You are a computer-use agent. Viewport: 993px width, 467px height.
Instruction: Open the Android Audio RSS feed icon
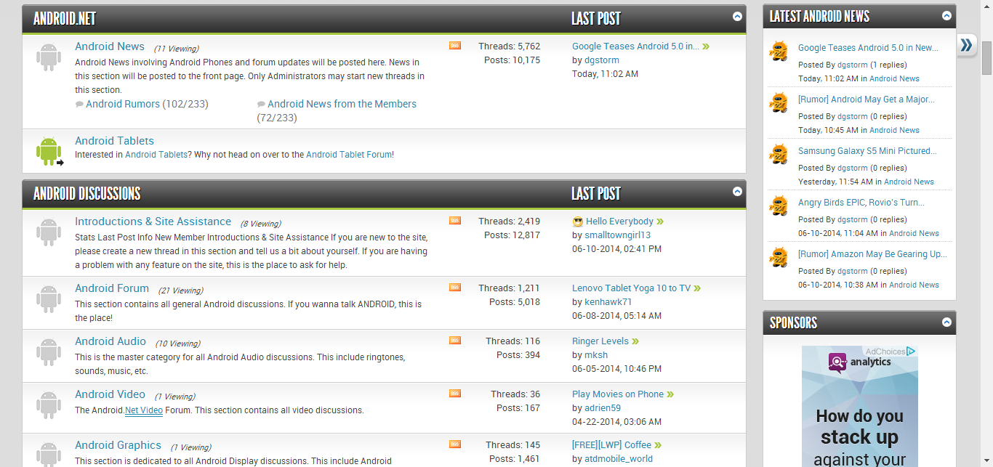click(x=455, y=341)
